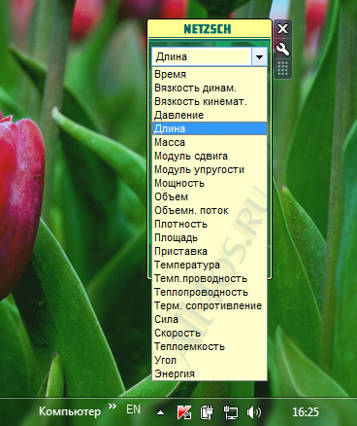Choose Модуль упругости entry
Viewport: 357px width, 426px height.
pyautogui.click(x=210, y=169)
